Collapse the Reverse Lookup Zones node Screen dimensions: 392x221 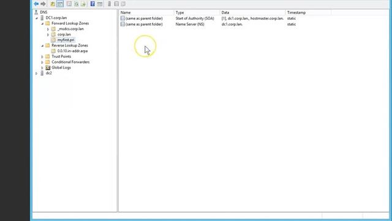[42, 45]
